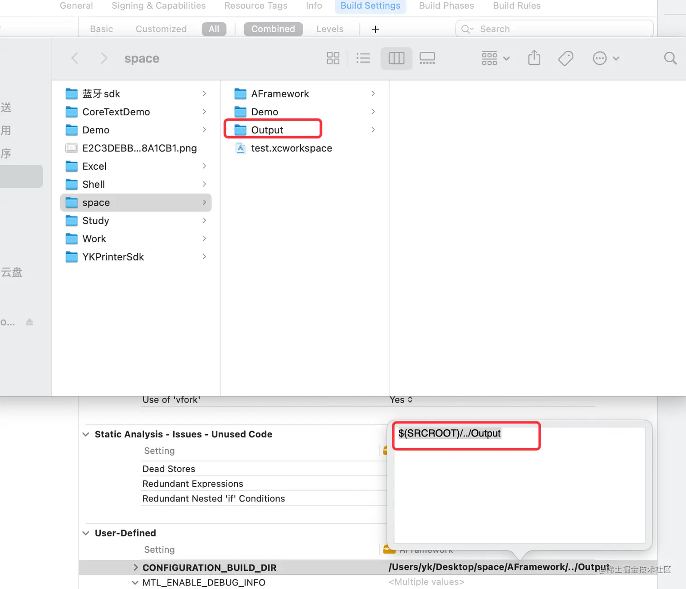Click the Finder Share icon
686x589 pixels.
pyautogui.click(x=534, y=58)
